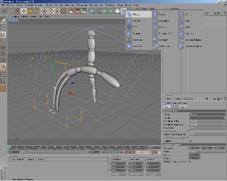227x181 pixels.
Task: Click the timeline preview range bar
Action: pos(54,152)
